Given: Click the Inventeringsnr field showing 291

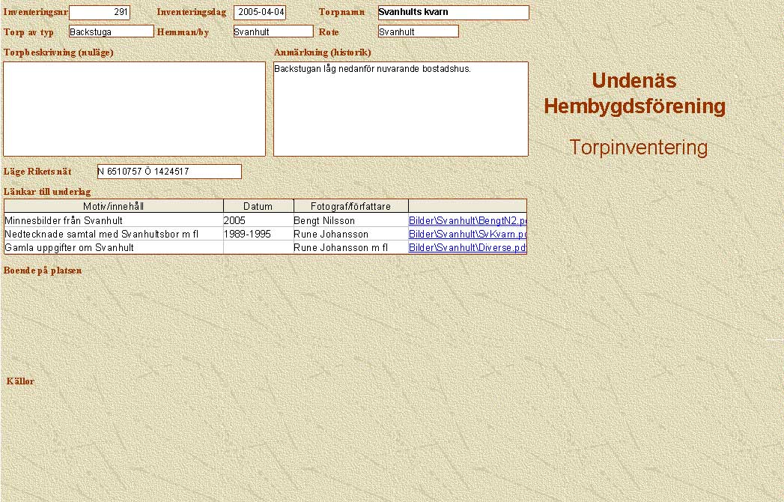Looking at the screenshot, I should pyautogui.click(x=100, y=13).
